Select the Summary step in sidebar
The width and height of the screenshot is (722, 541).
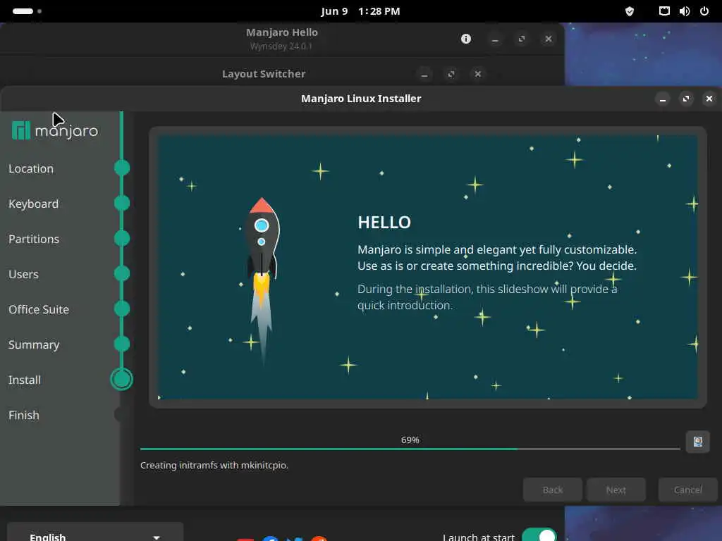pos(34,345)
